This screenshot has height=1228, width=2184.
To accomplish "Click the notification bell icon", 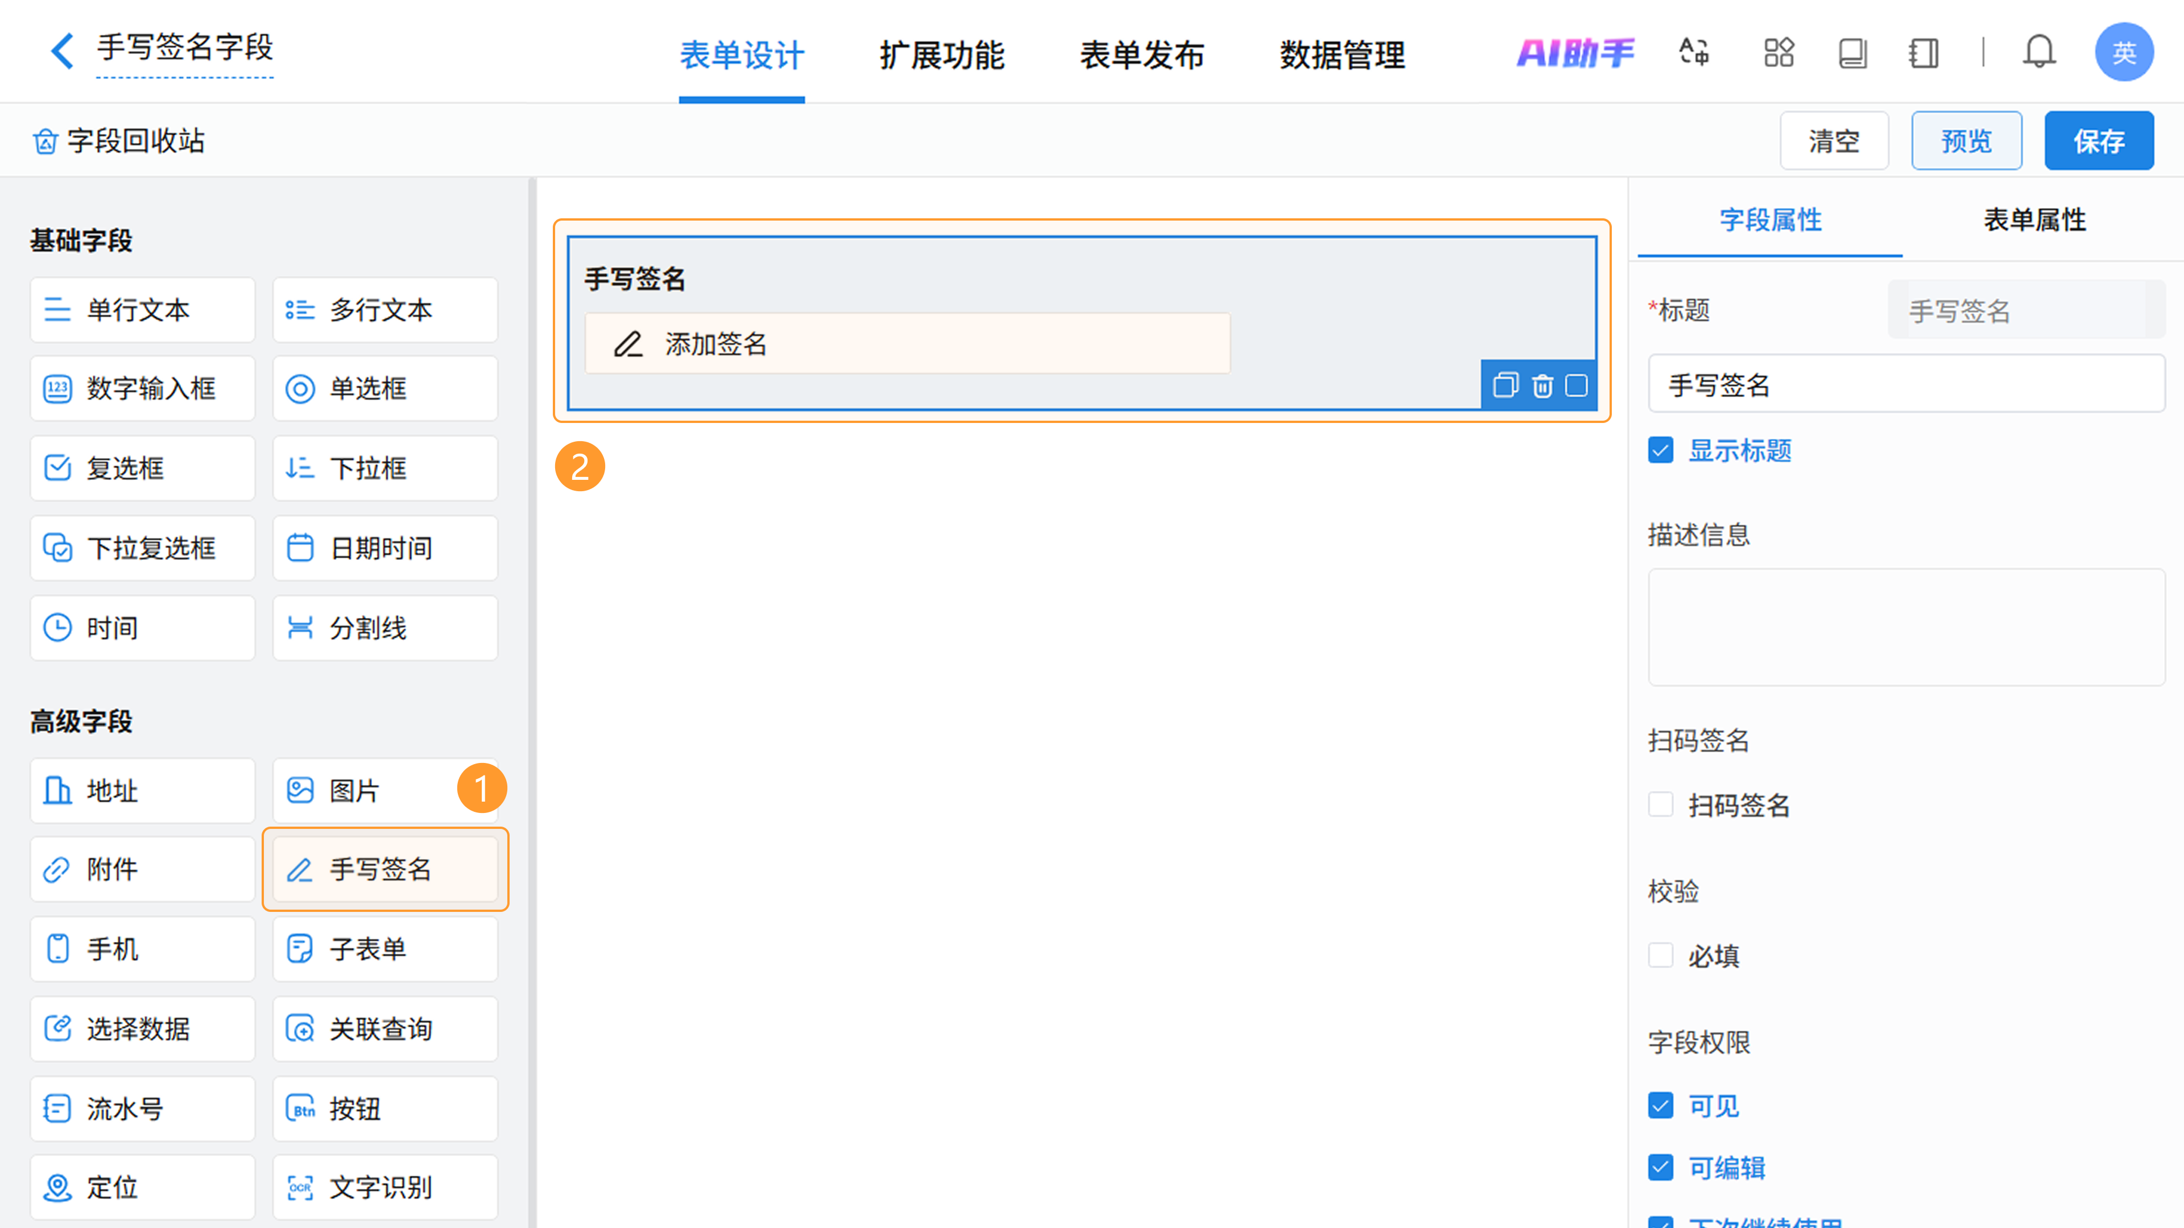I will [x=2039, y=52].
